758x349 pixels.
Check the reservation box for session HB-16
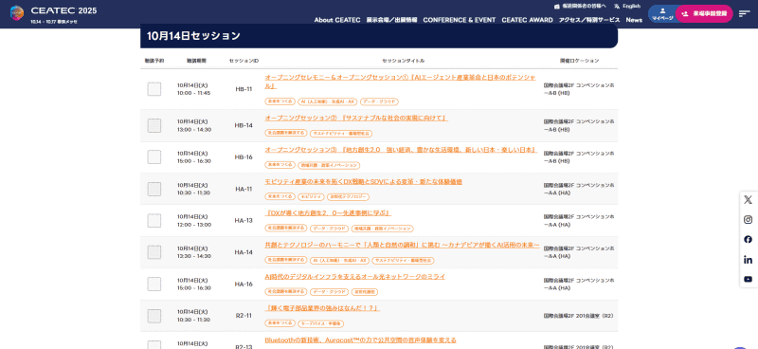point(154,156)
